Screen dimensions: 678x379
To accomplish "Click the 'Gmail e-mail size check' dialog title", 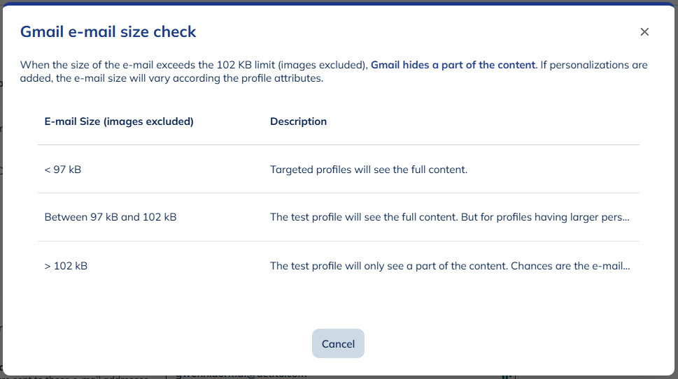I will pyautogui.click(x=108, y=31).
